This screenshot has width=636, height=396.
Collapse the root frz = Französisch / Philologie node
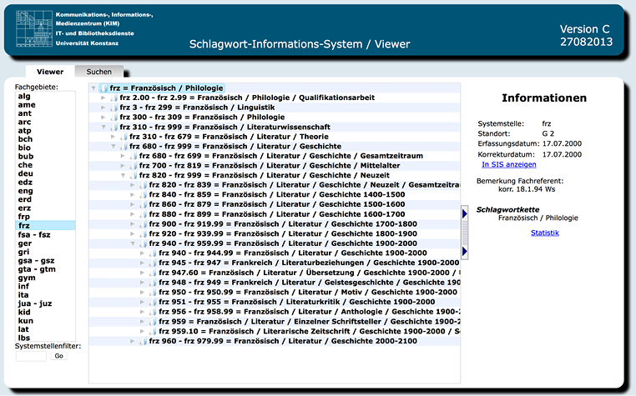tap(93, 88)
